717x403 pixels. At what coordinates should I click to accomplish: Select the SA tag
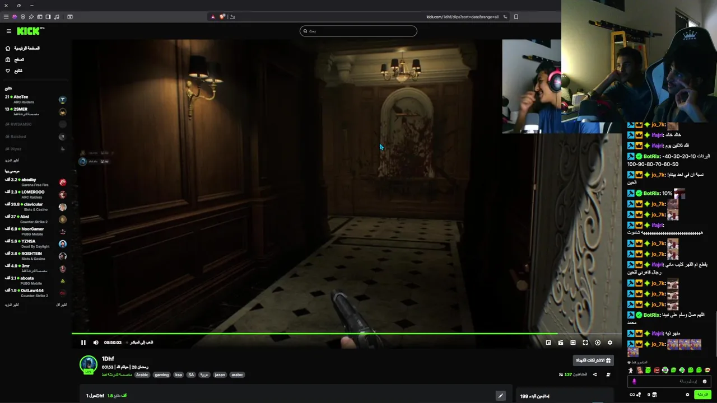tap(191, 375)
